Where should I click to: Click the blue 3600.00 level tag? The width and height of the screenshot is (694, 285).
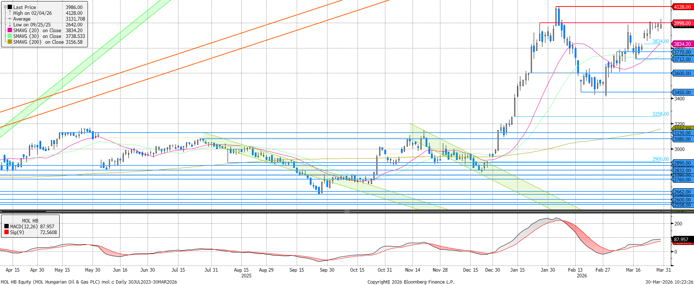click(x=682, y=73)
